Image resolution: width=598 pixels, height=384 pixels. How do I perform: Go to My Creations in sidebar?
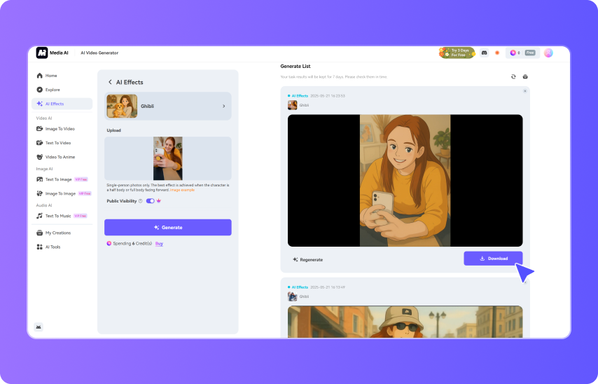(57, 233)
